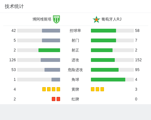Image resolution: width=151 pixels, height=120 pixels.
Task: Click the first yellow card of 葡萄牙人RJ
Action: 93,89
